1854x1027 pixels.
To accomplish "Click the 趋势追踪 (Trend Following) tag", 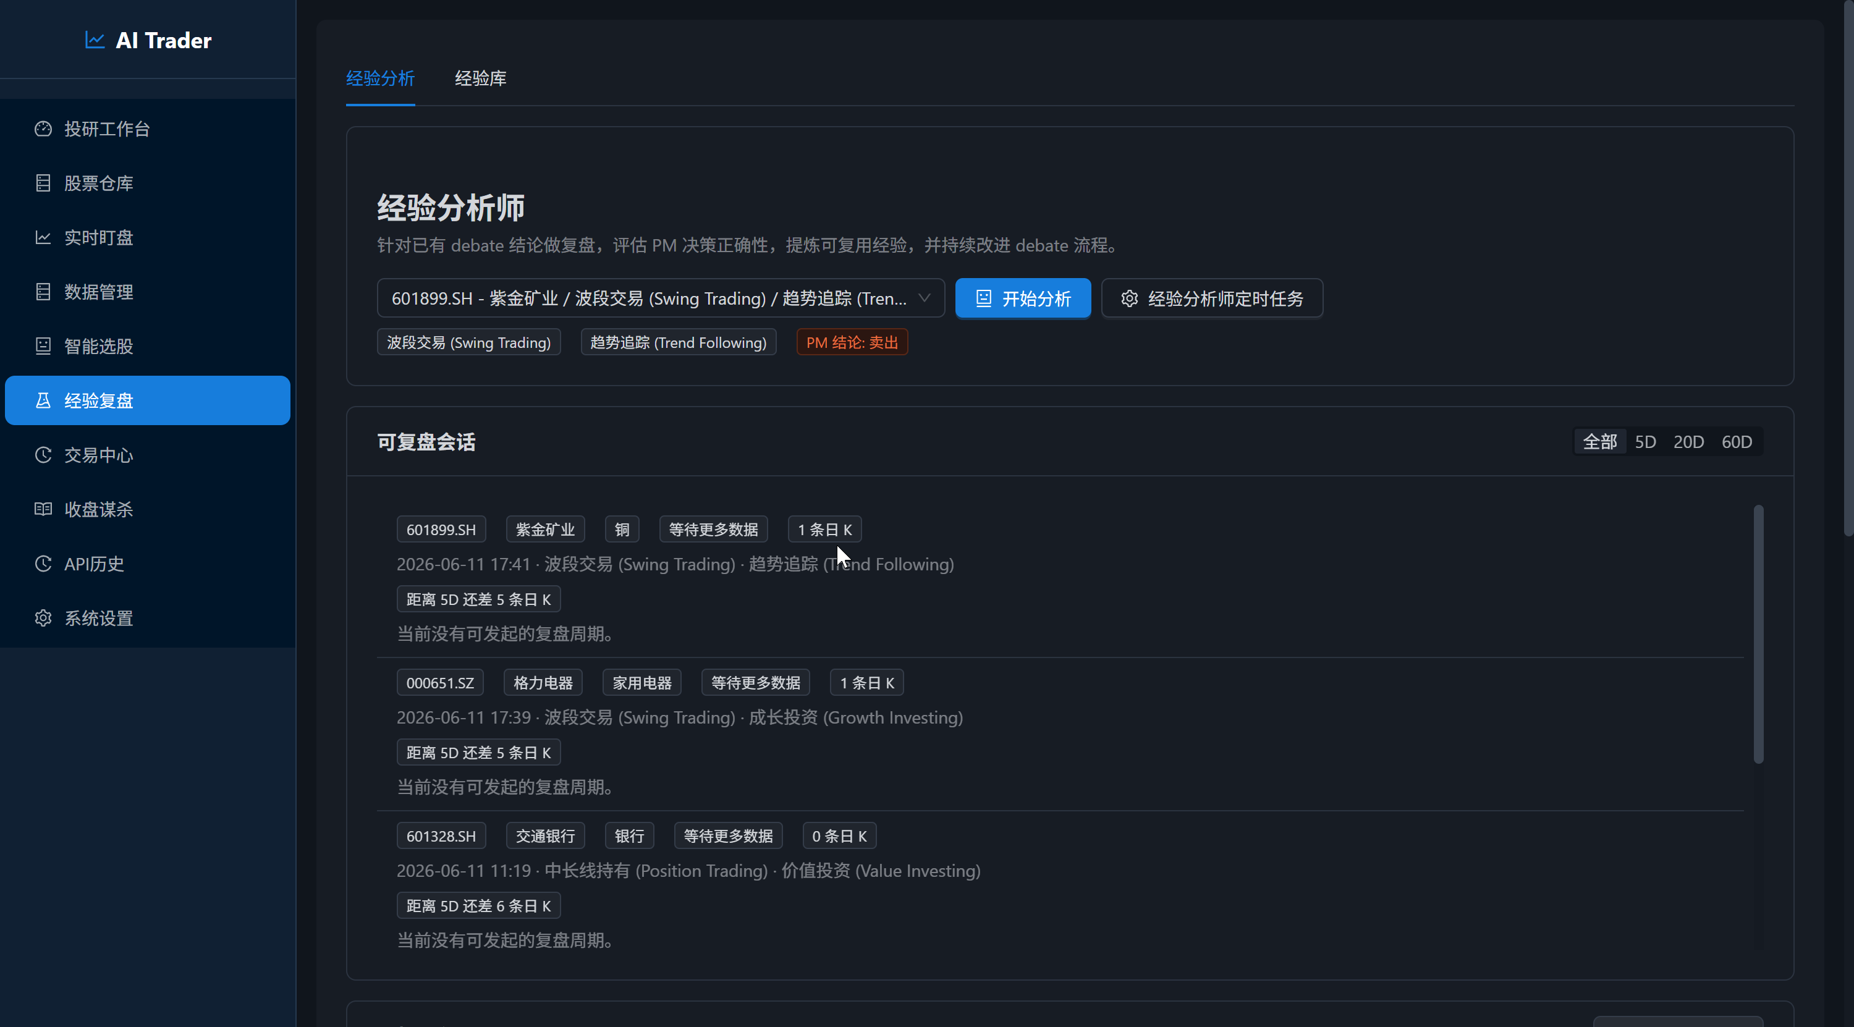I will (678, 342).
